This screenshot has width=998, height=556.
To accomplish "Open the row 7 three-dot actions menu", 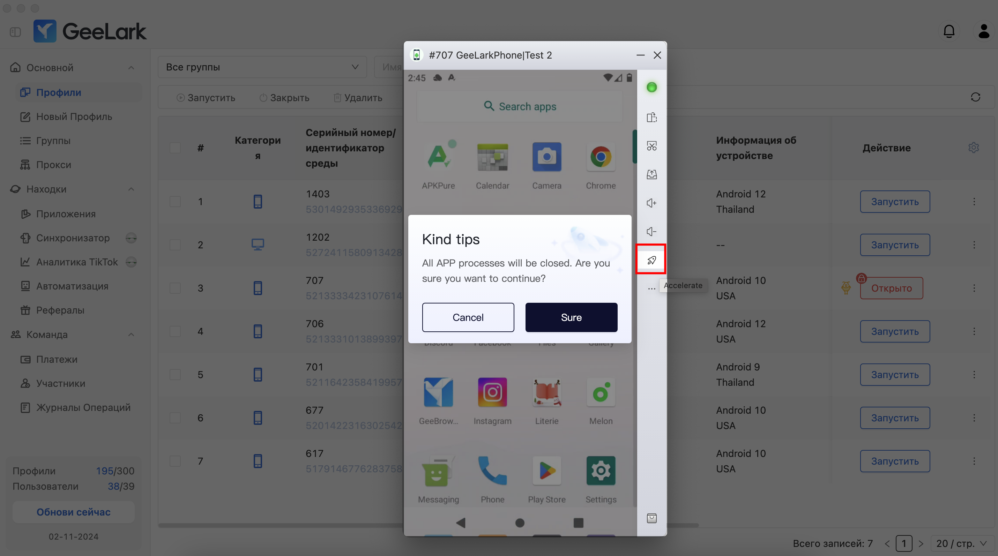I will tap(974, 461).
